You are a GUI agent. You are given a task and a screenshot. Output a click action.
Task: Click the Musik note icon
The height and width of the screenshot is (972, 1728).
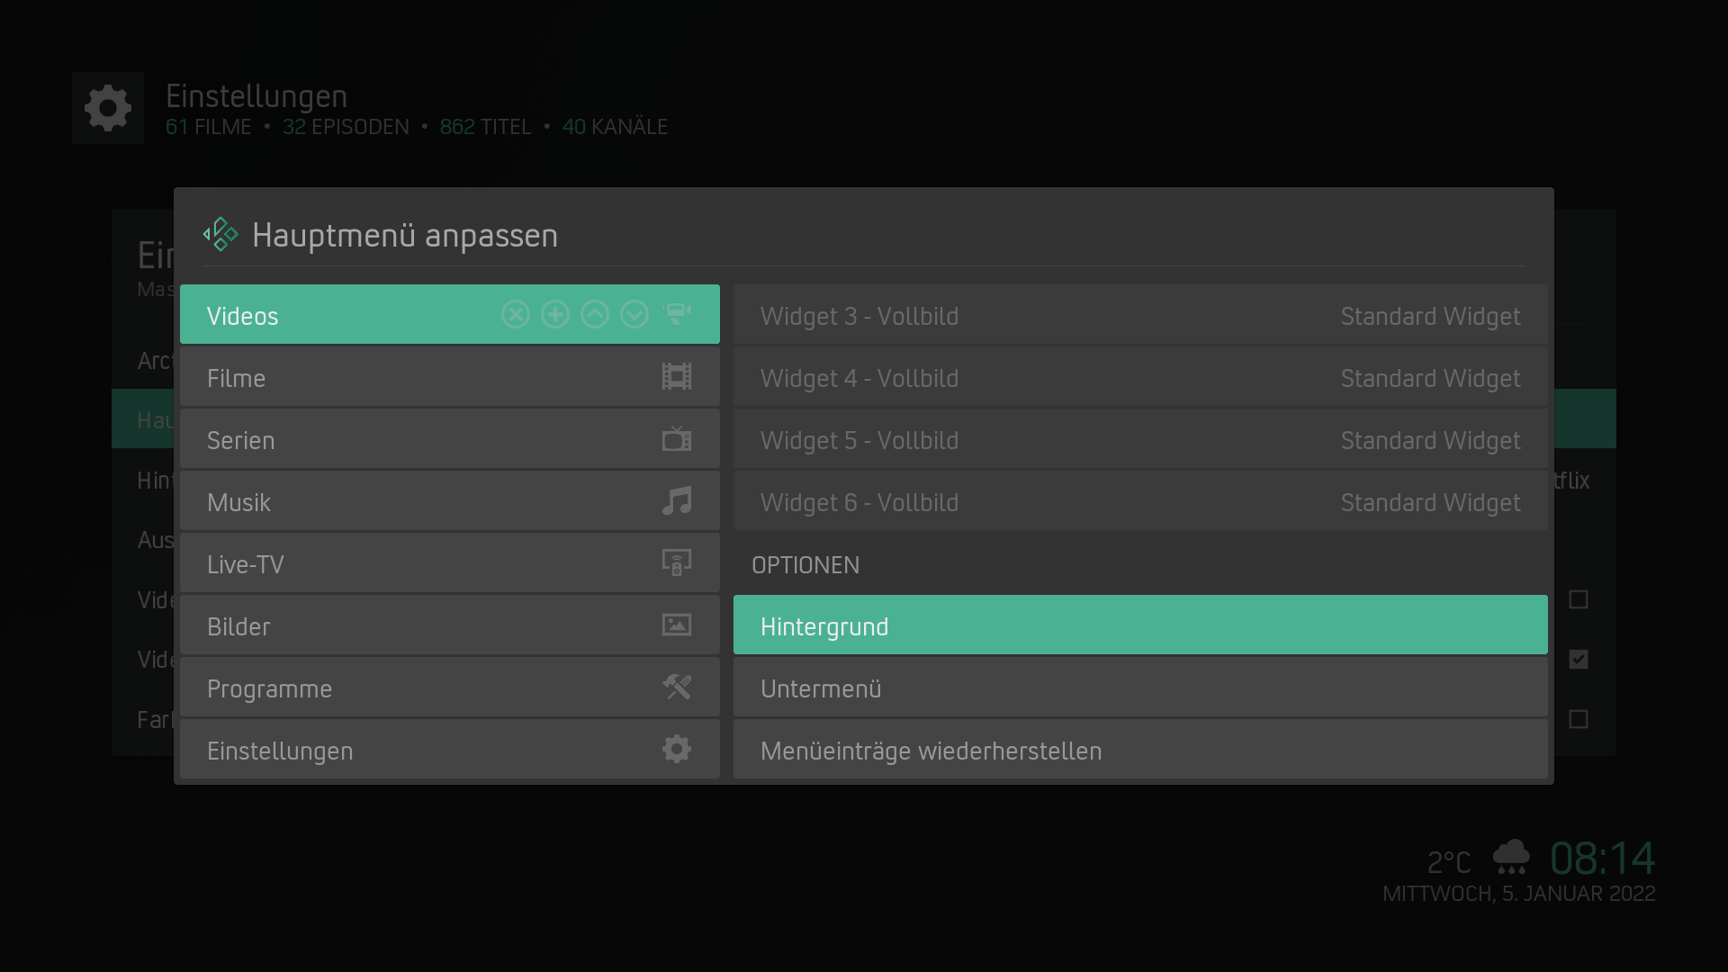(x=677, y=500)
